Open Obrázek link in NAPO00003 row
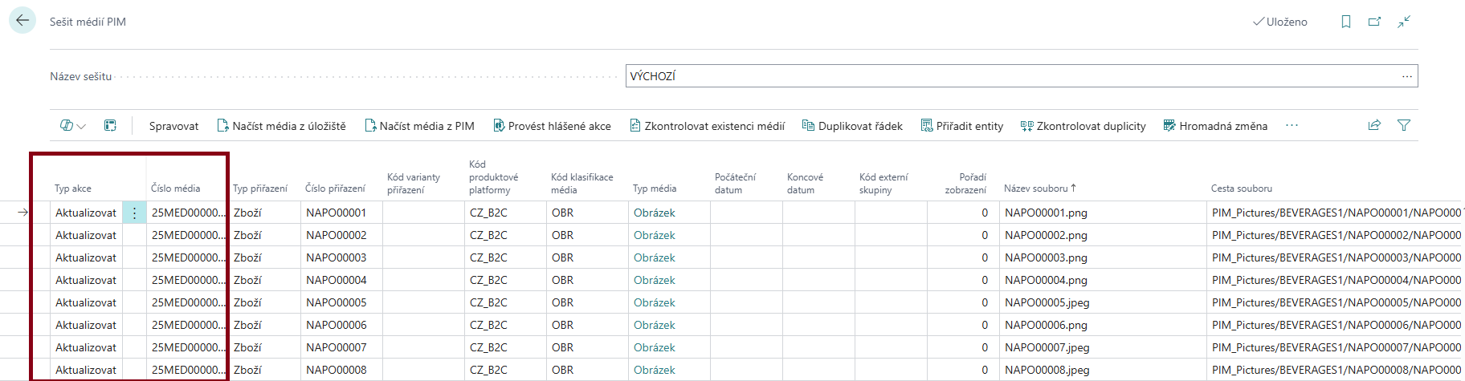The height and width of the screenshot is (381, 1465). [x=654, y=257]
